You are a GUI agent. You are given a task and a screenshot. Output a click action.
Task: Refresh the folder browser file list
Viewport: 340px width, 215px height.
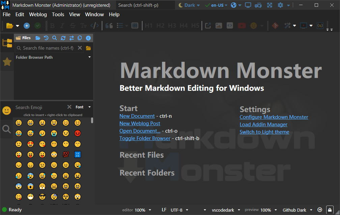click(x=63, y=38)
